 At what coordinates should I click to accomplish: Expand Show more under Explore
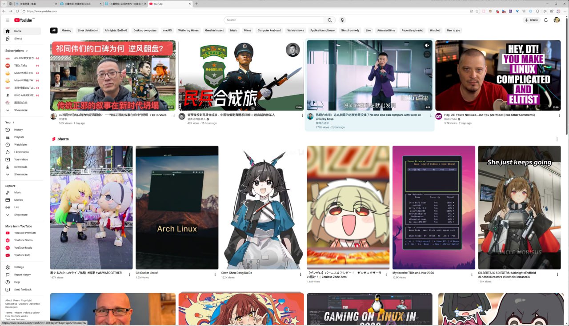[20, 215]
